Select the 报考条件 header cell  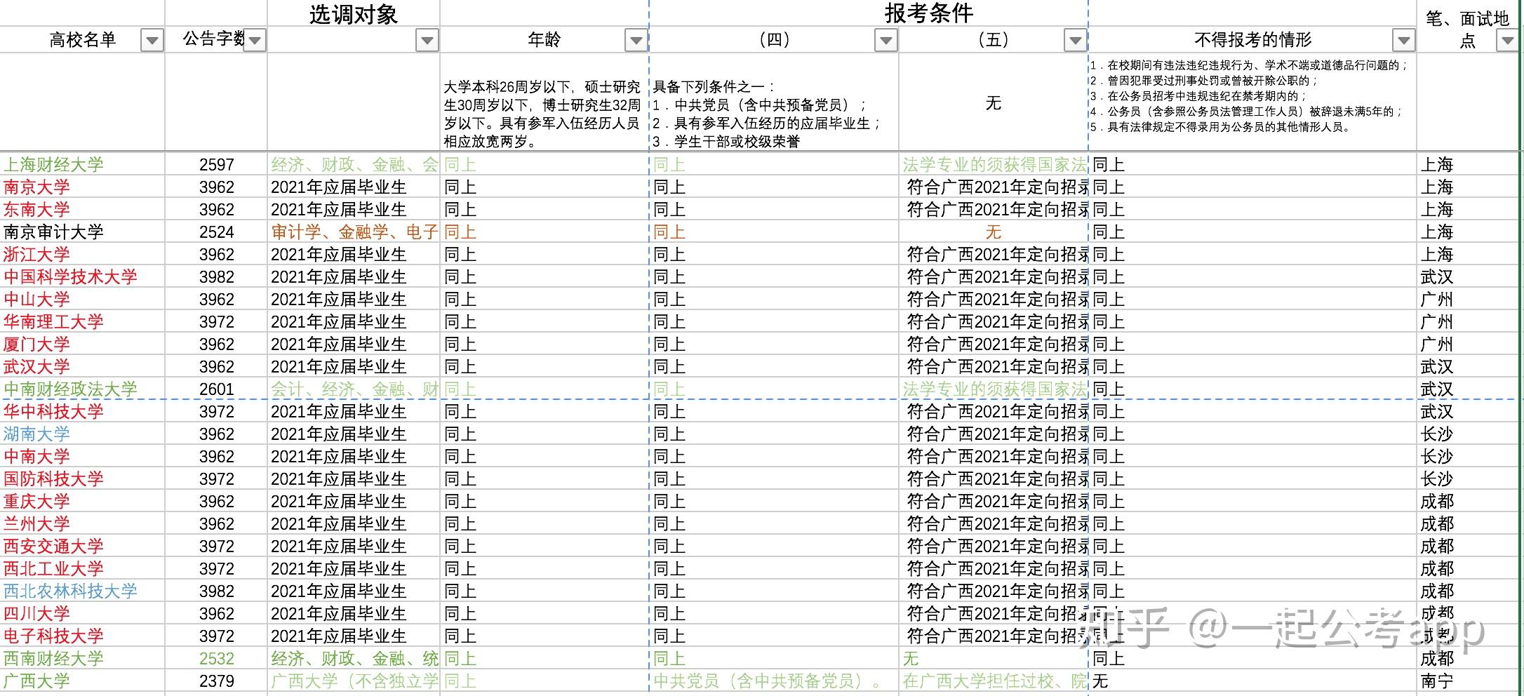[x=928, y=13]
